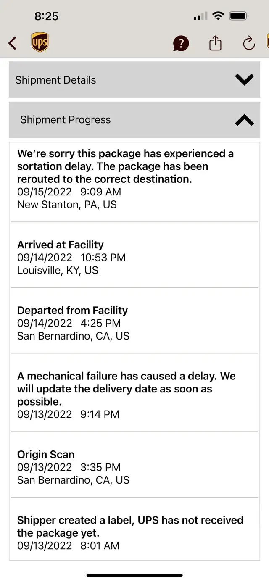
Task: Tap the UPS shield logo
Action: (x=40, y=43)
